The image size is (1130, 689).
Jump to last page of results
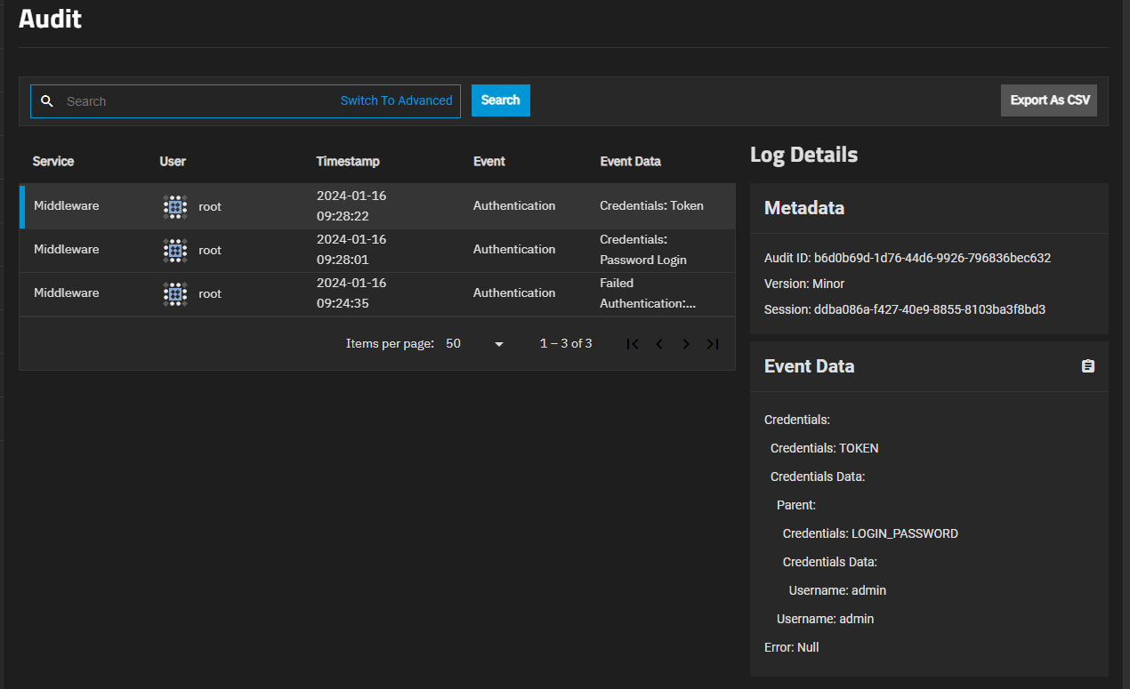713,344
